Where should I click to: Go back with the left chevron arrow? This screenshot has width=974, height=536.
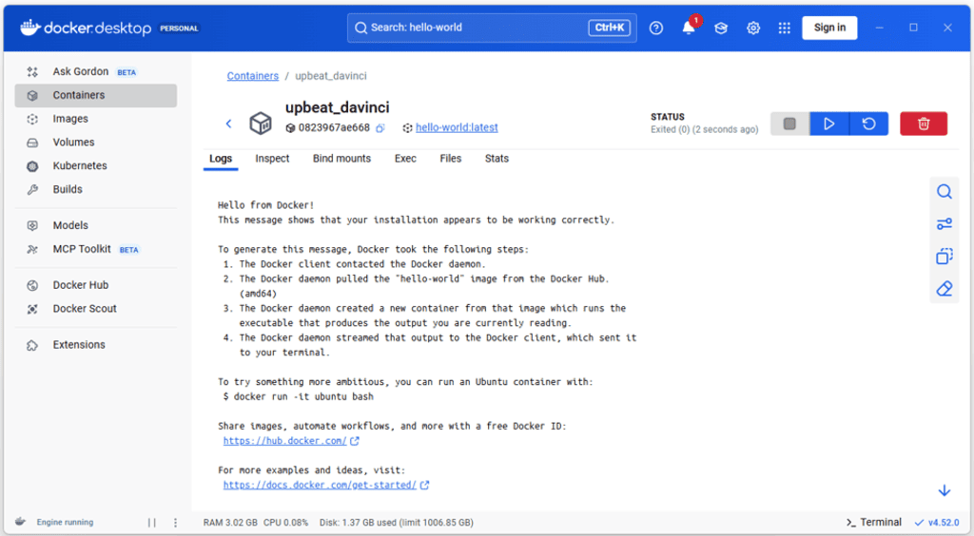228,124
